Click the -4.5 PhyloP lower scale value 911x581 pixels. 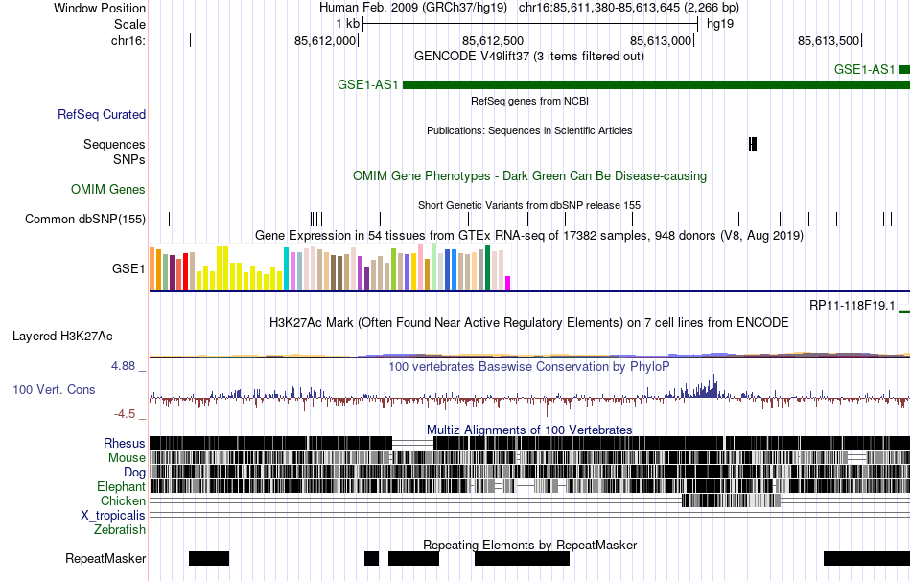(125, 413)
